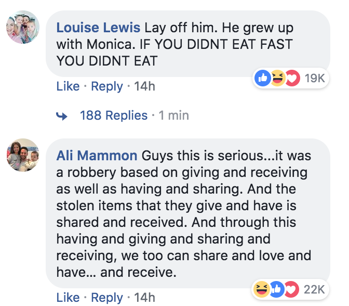Click the thumbs-up reaction on Louise Lewis's comment
The image size is (349, 306).
tap(263, 78)
